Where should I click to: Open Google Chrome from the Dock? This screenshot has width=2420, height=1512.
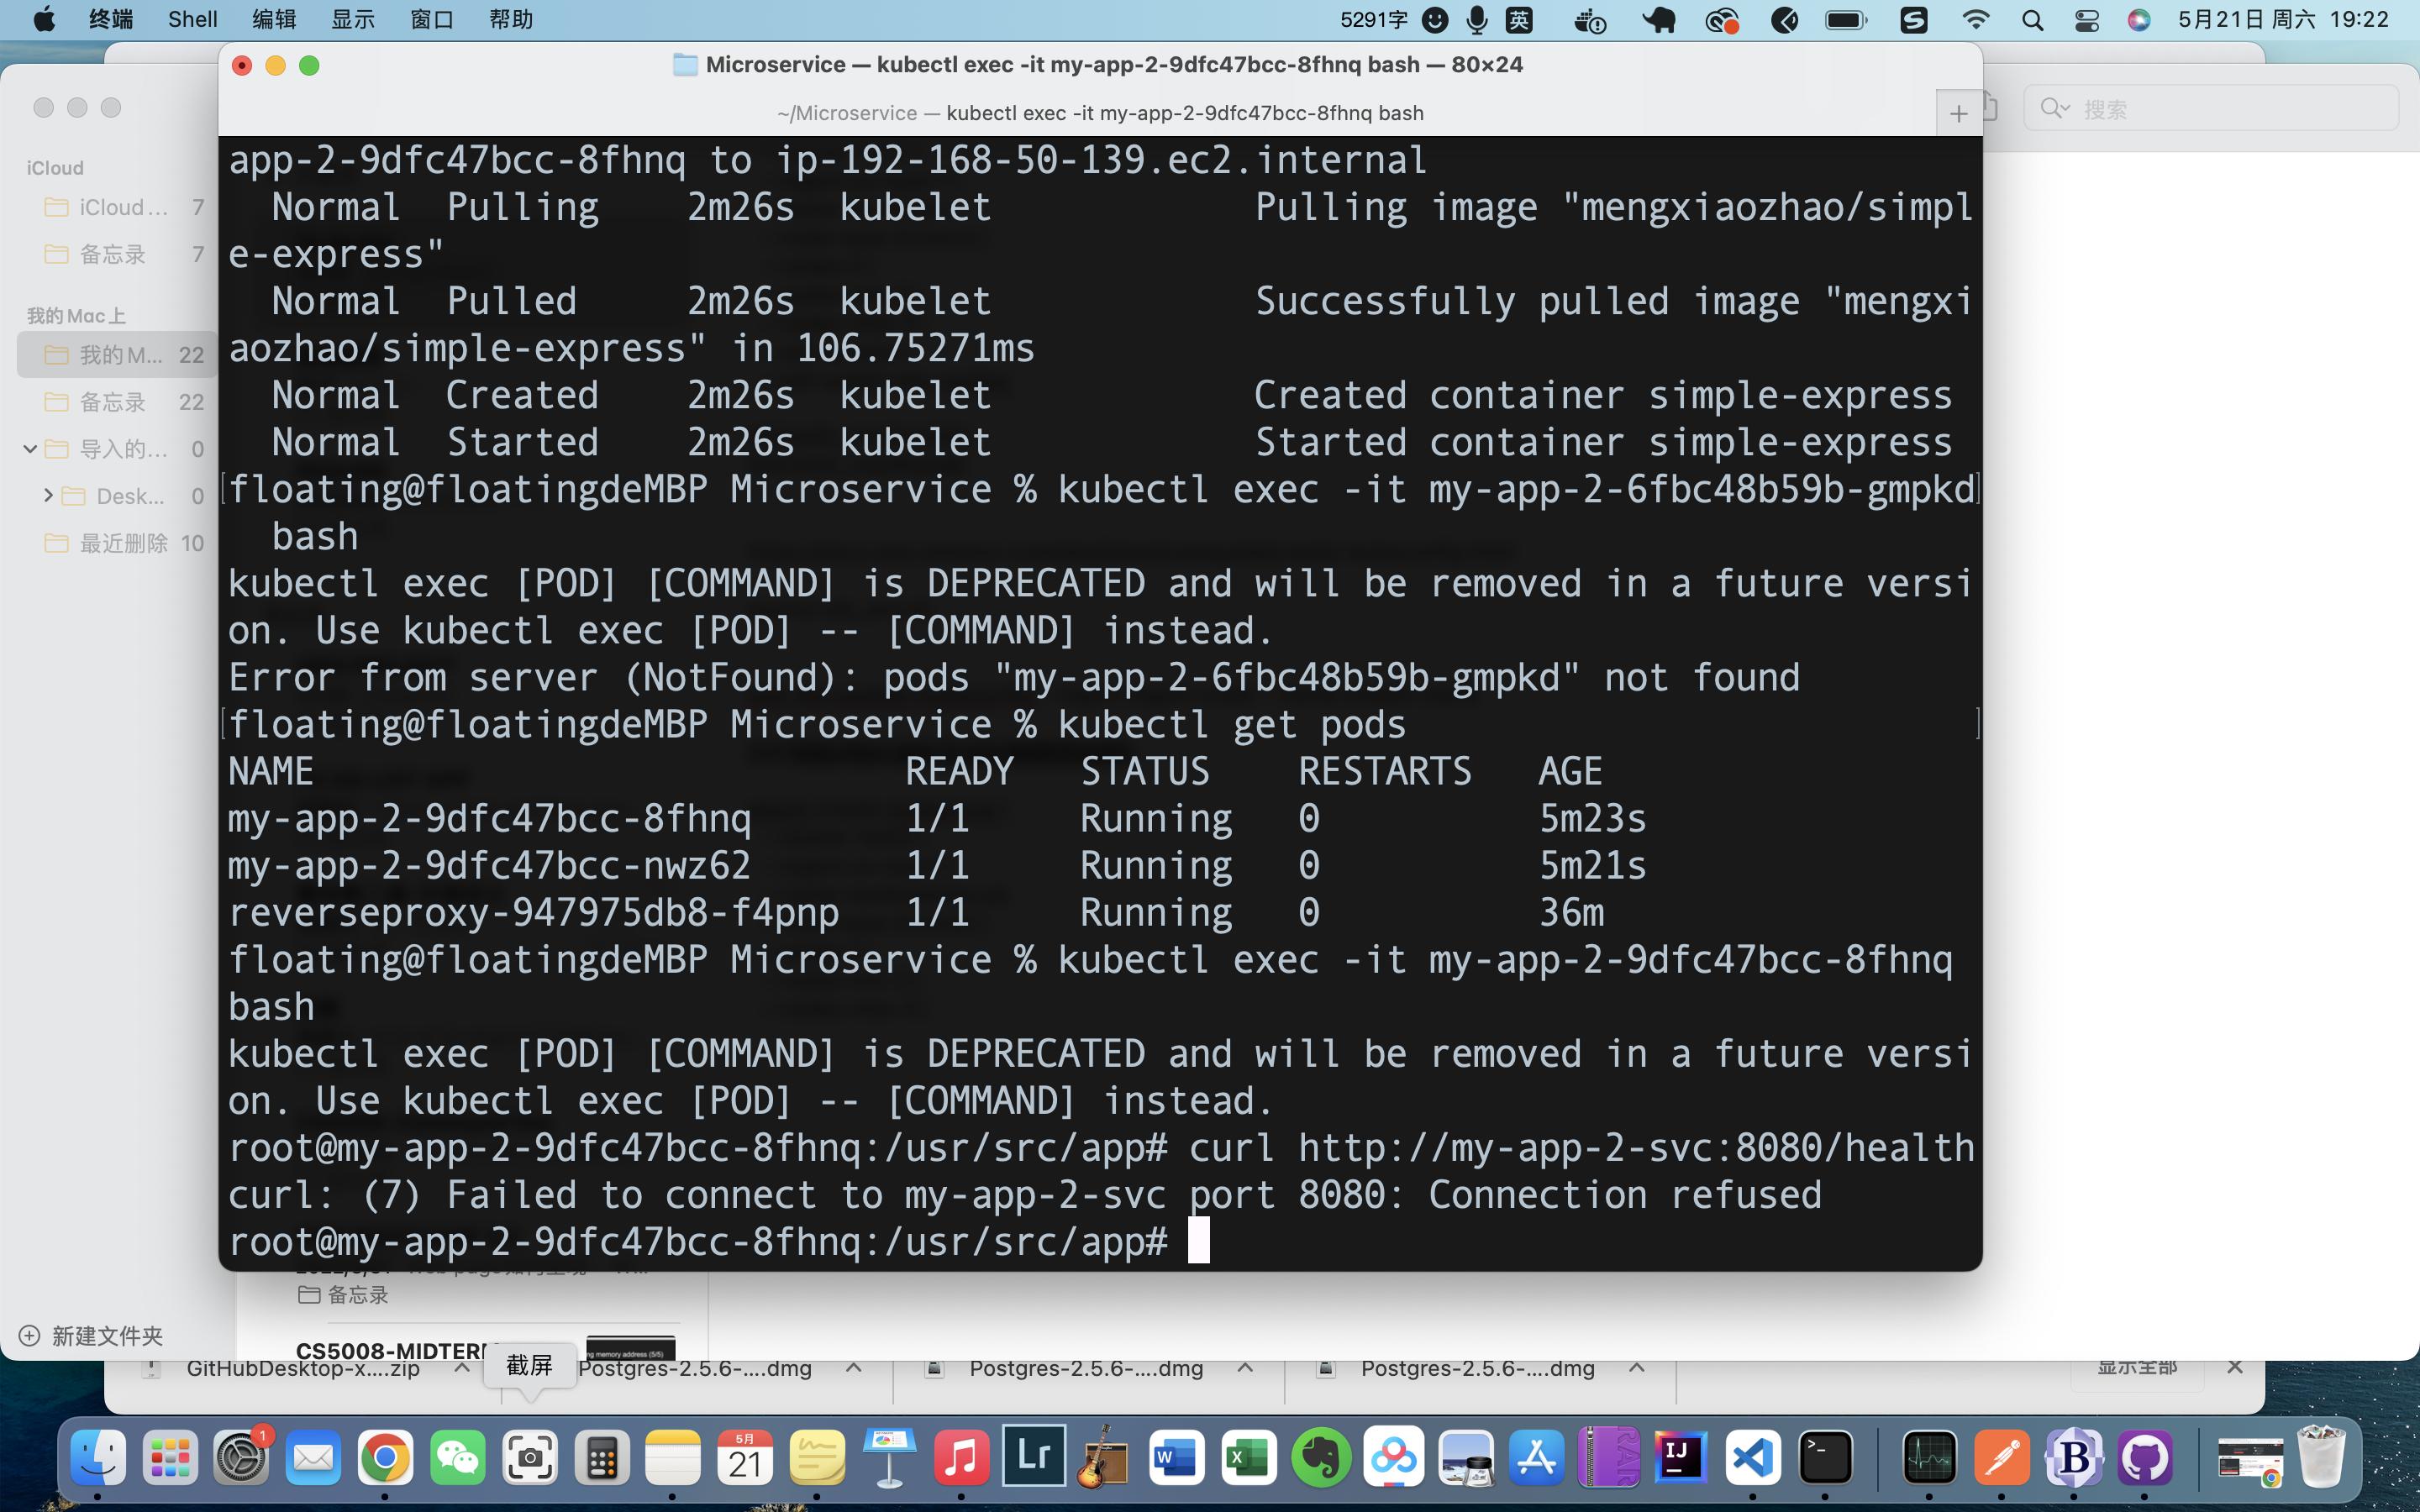(385, 1458)
